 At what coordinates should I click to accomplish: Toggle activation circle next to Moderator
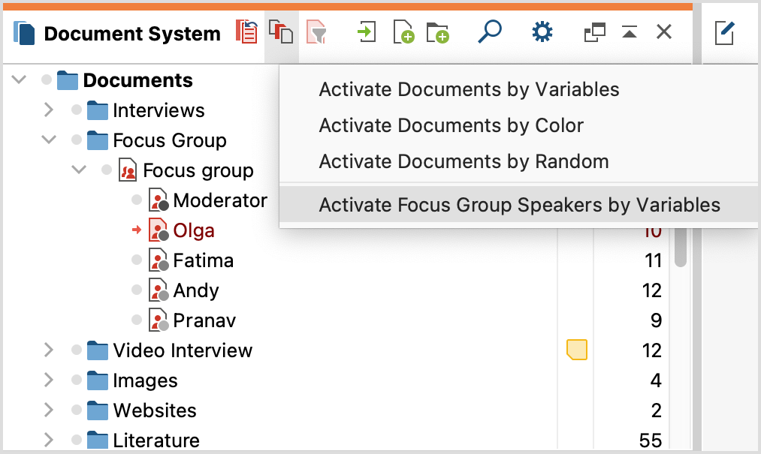pyautogui.click(x=136, y=200)
